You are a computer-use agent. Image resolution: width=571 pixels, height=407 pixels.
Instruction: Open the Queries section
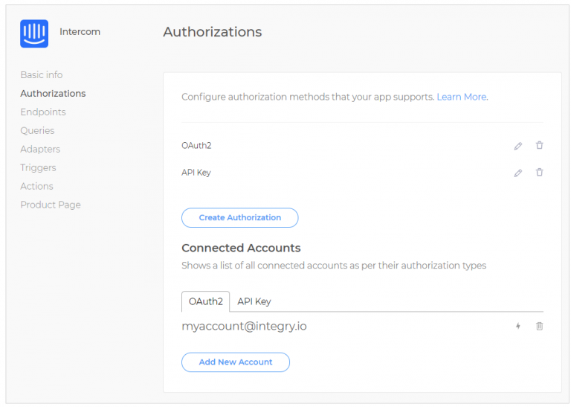pyautogui.click(x=37, y=130)
